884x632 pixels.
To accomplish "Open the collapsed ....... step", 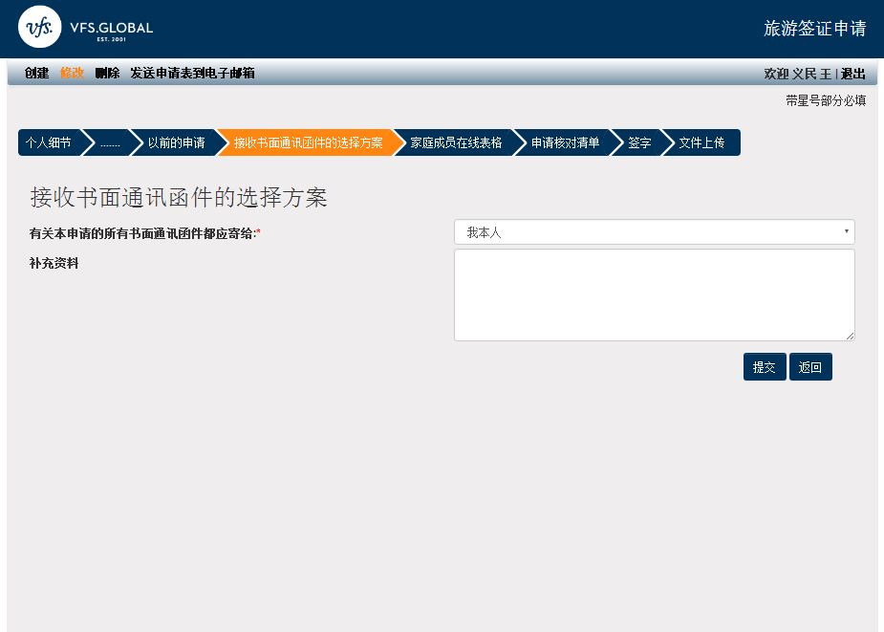I will click(110, 142).
